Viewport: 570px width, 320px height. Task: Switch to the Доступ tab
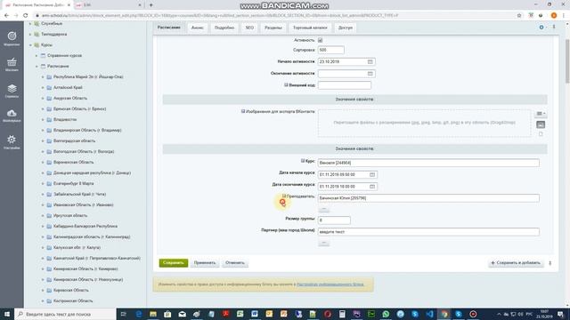(x=346, y=28)
